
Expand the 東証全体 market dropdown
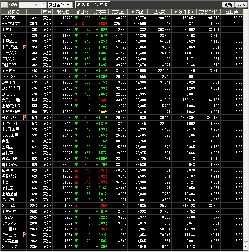[68, 5]
